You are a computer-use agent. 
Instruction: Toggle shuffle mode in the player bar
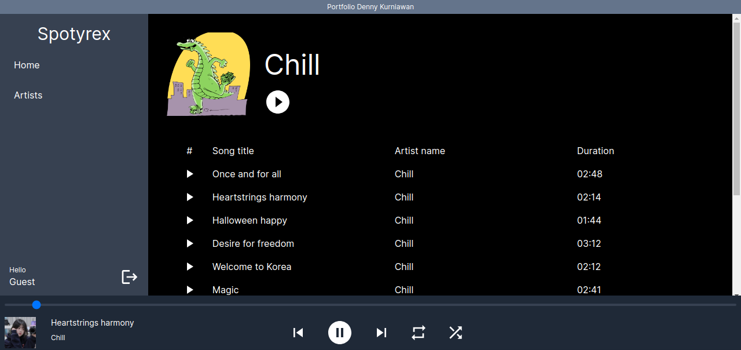tap(456, 333)
